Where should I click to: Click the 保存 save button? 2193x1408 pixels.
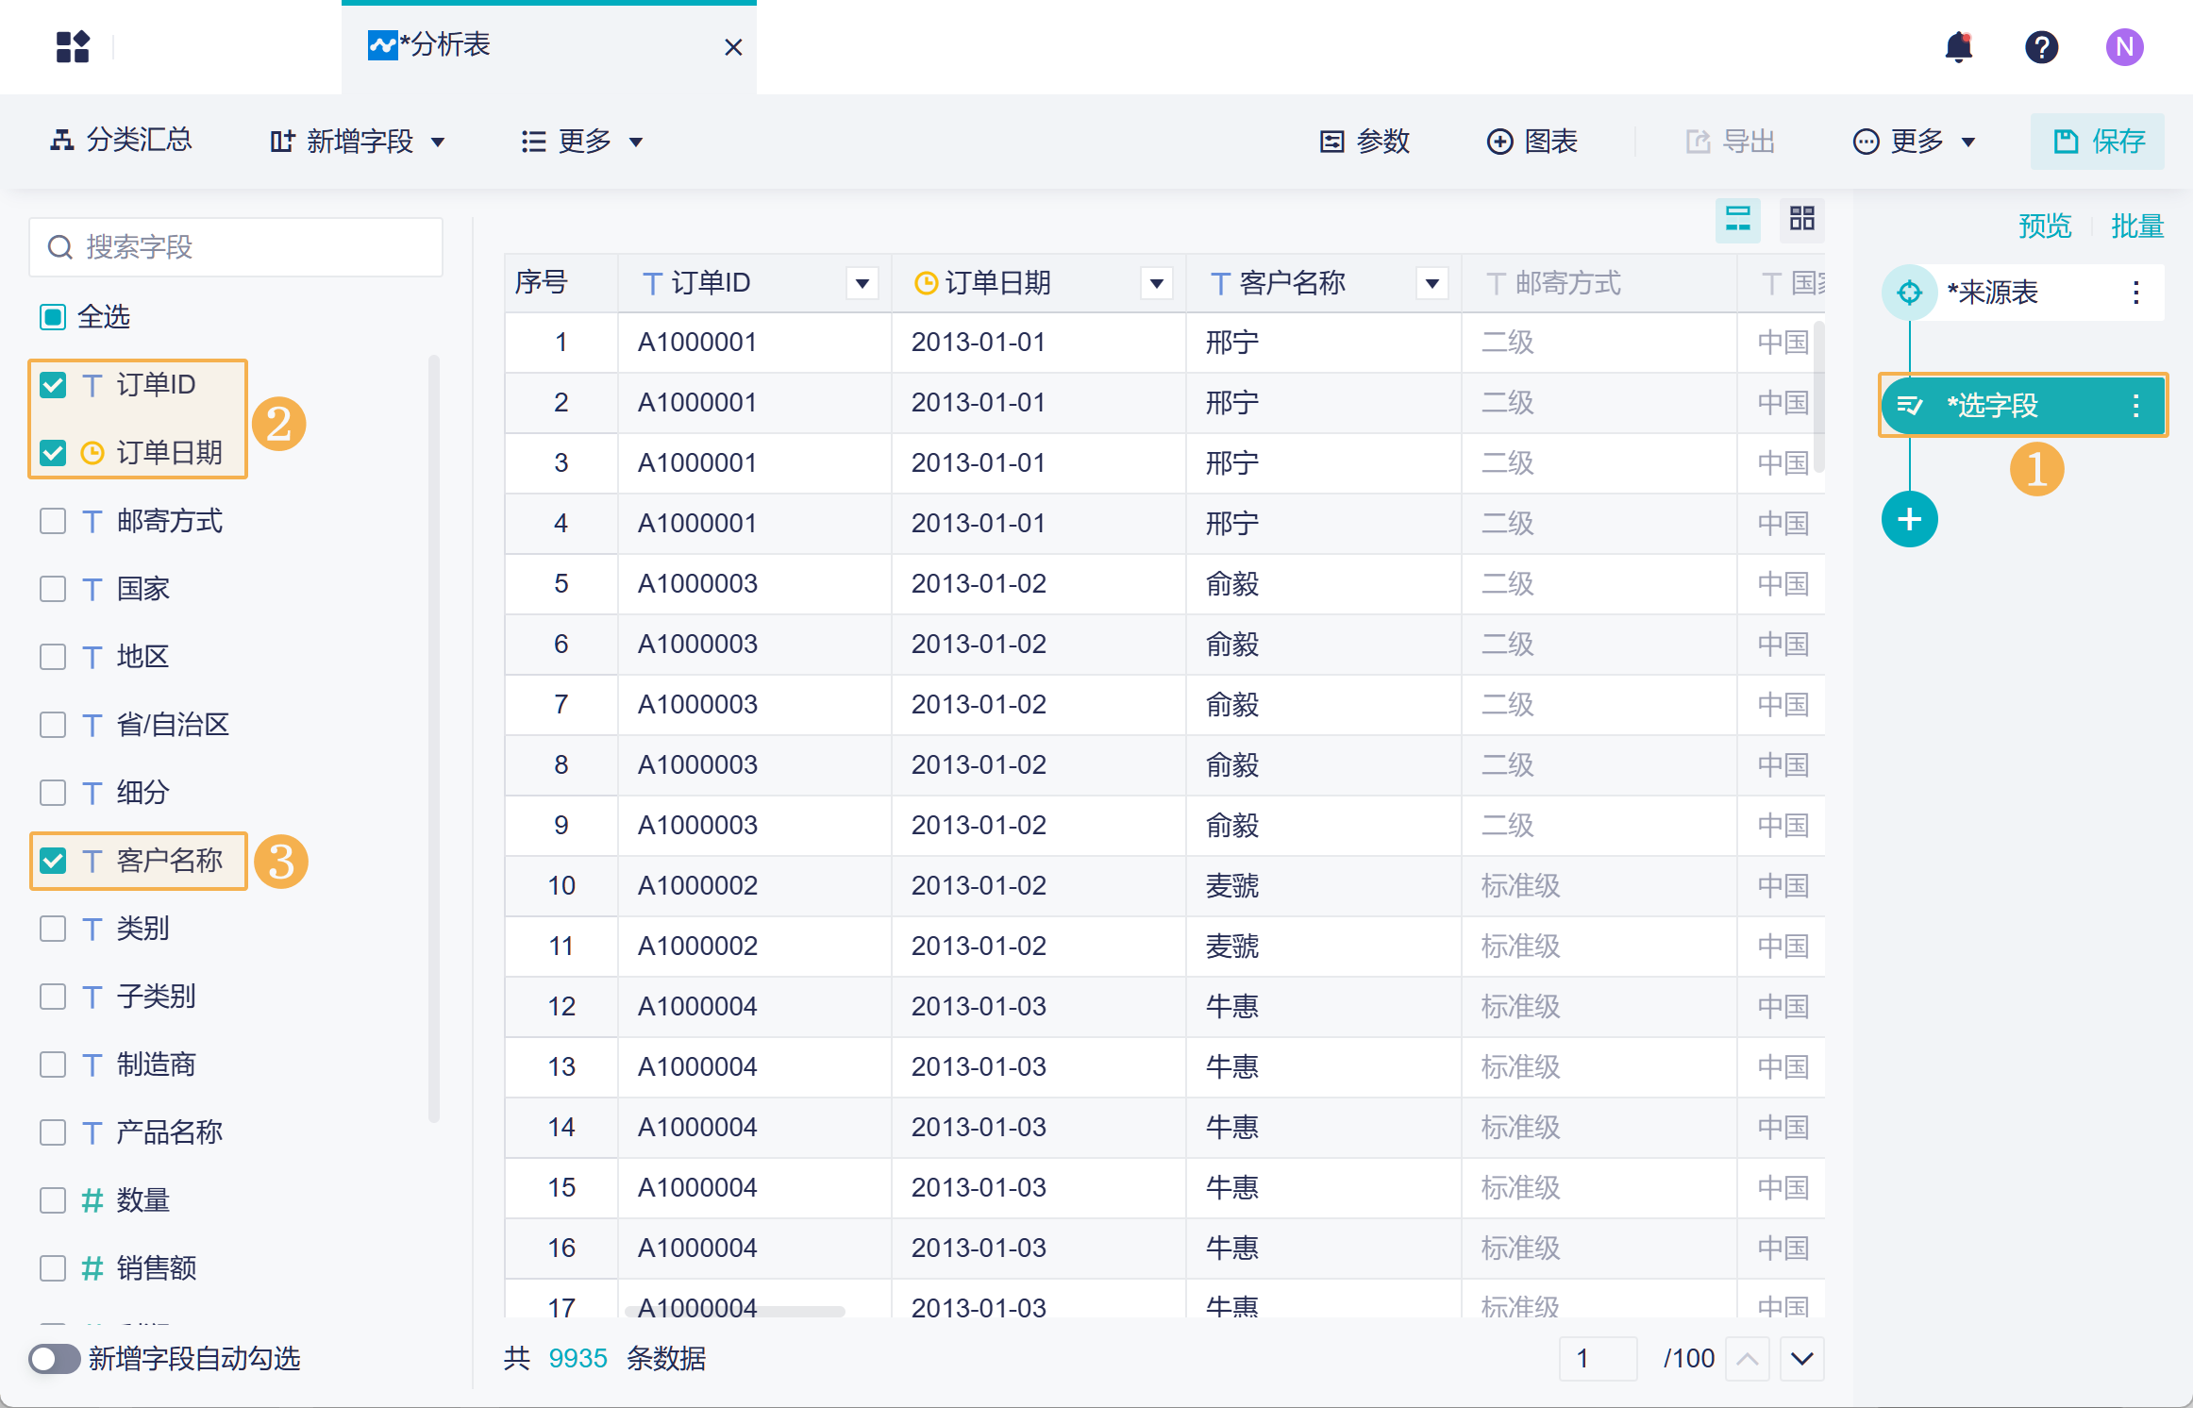coord(2098,142)
